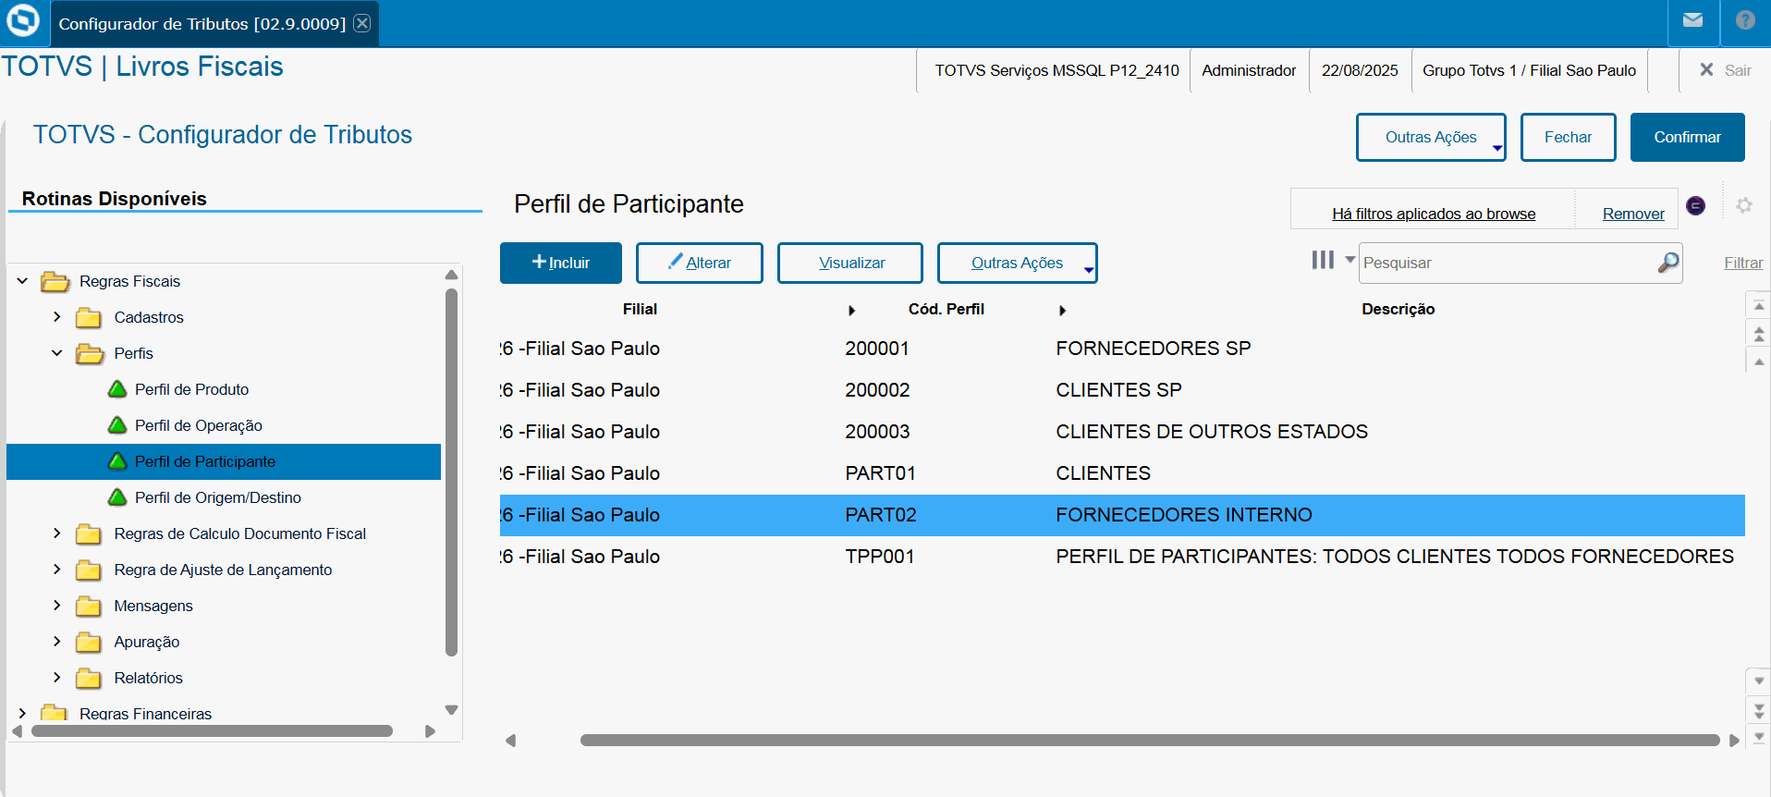Click folder icon of Regra de Ajuste de Lançamento
The height and width of the screenshot is (797, 1771).
pos(89,570)
